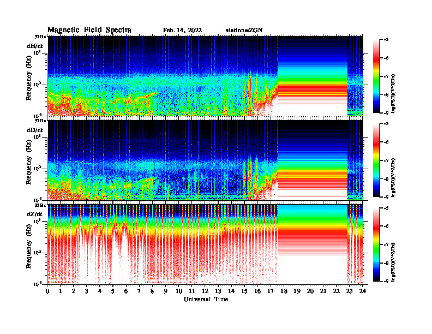Screen dimensions: 432x334
Task: Click the 10^0 frequency tick of dH/dt panel
Action: [x=37, y=84]
